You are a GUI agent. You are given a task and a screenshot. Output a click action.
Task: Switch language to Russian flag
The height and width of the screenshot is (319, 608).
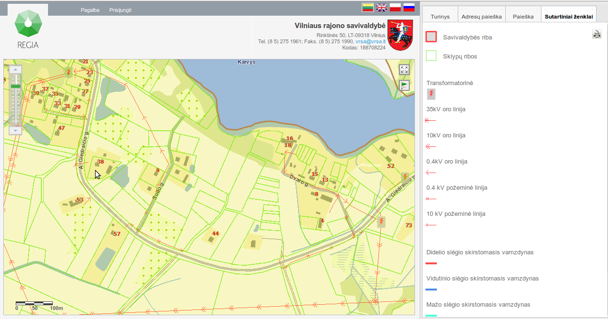(409, 7)
